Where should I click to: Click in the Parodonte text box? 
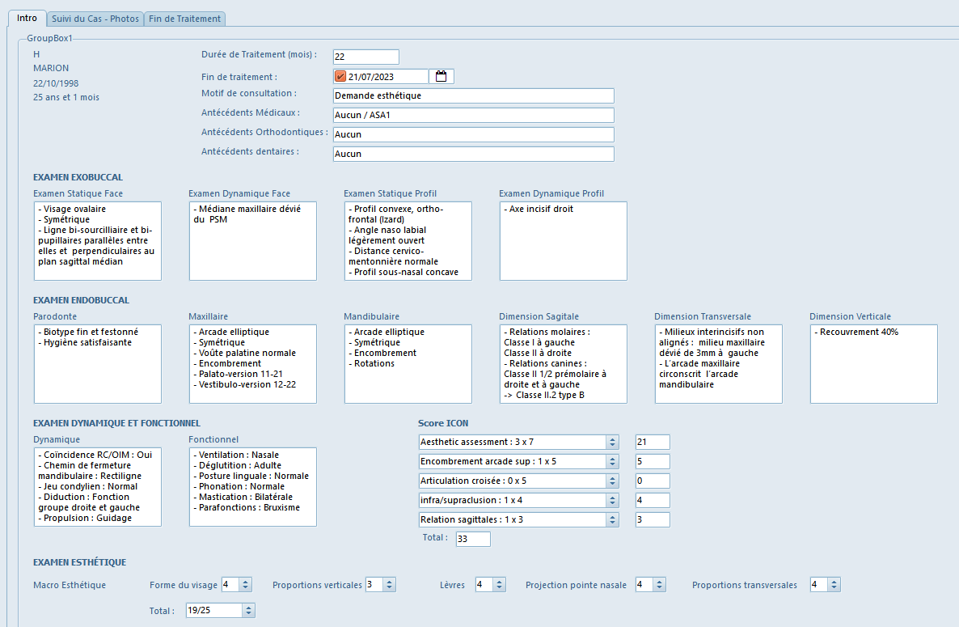(x=97, y=363)
